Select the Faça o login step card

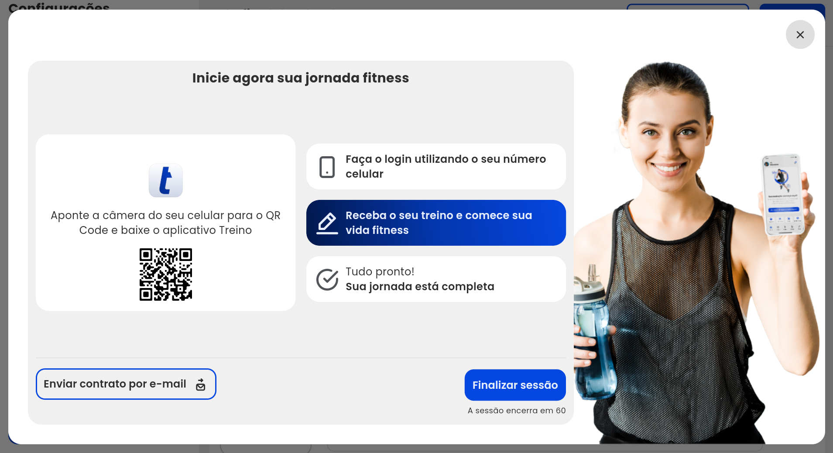(x=436, y=166)
